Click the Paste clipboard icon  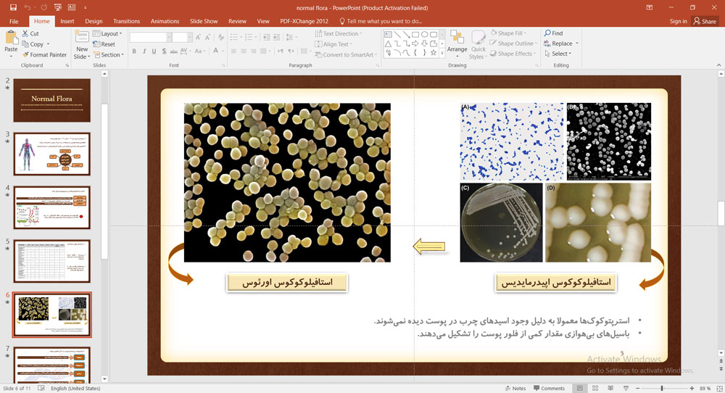point(9,44)
